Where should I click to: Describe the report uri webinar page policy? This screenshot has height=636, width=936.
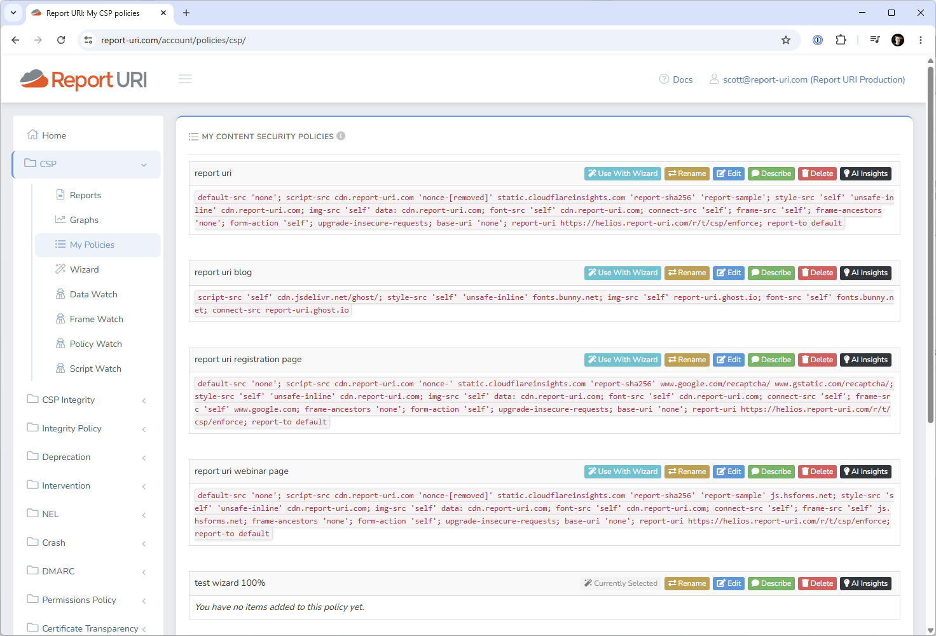pos(771,471)
